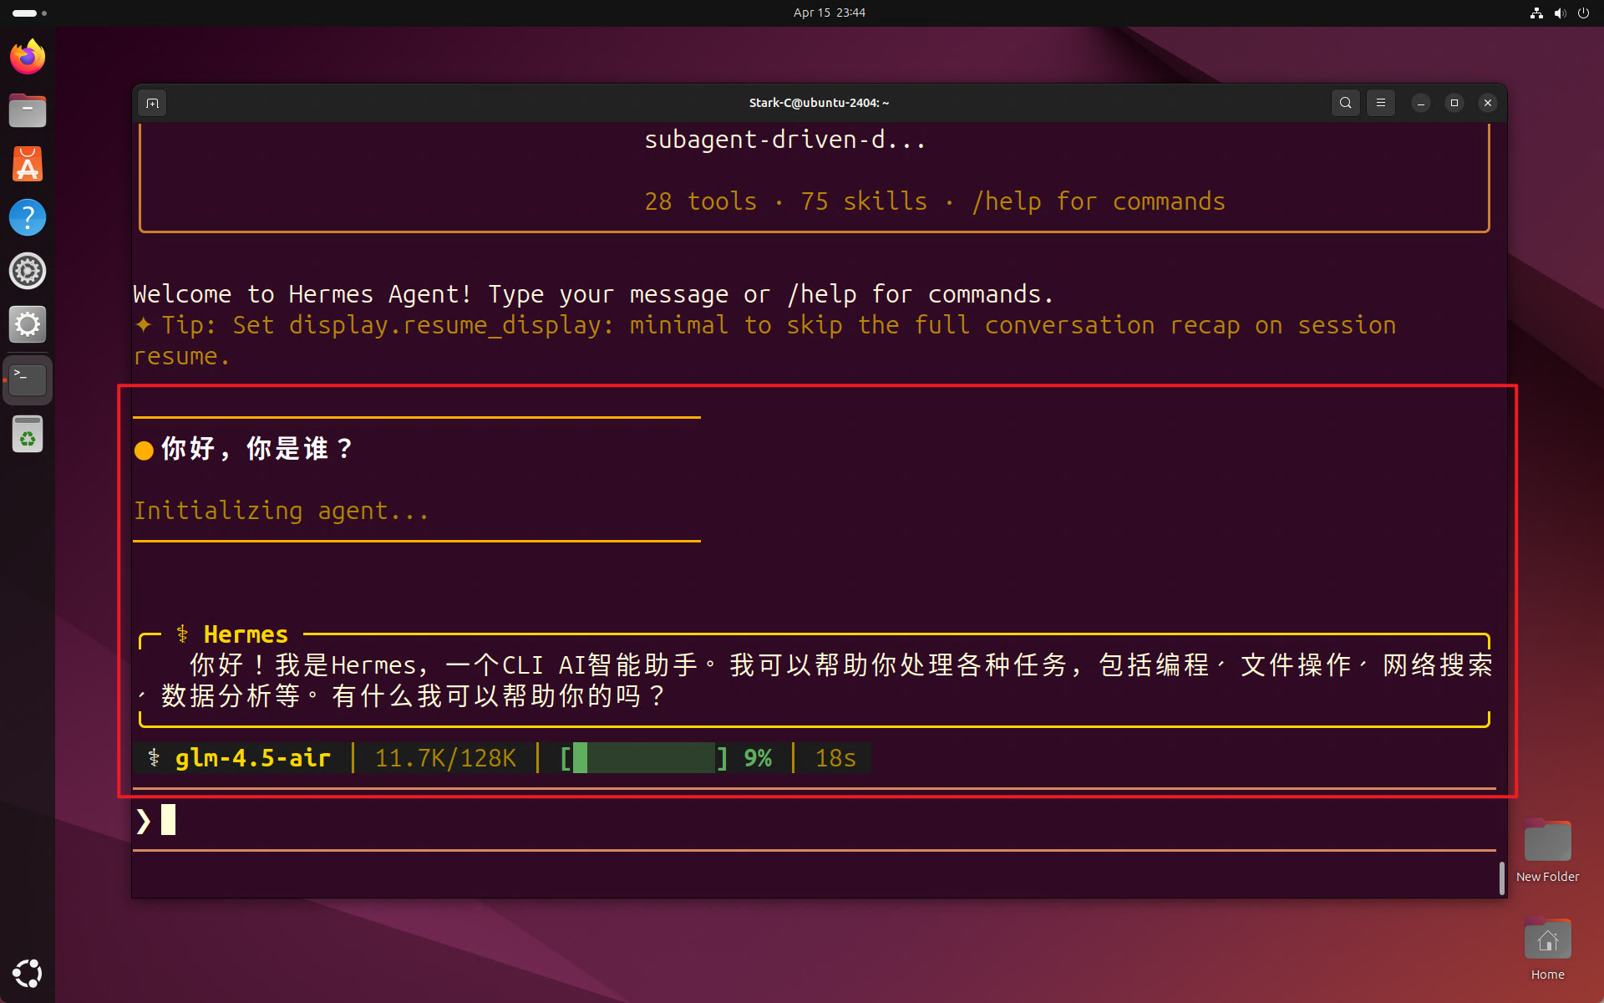Close the terminal window
This screenshot has height=1003, width=1604.
(1487, 103)
